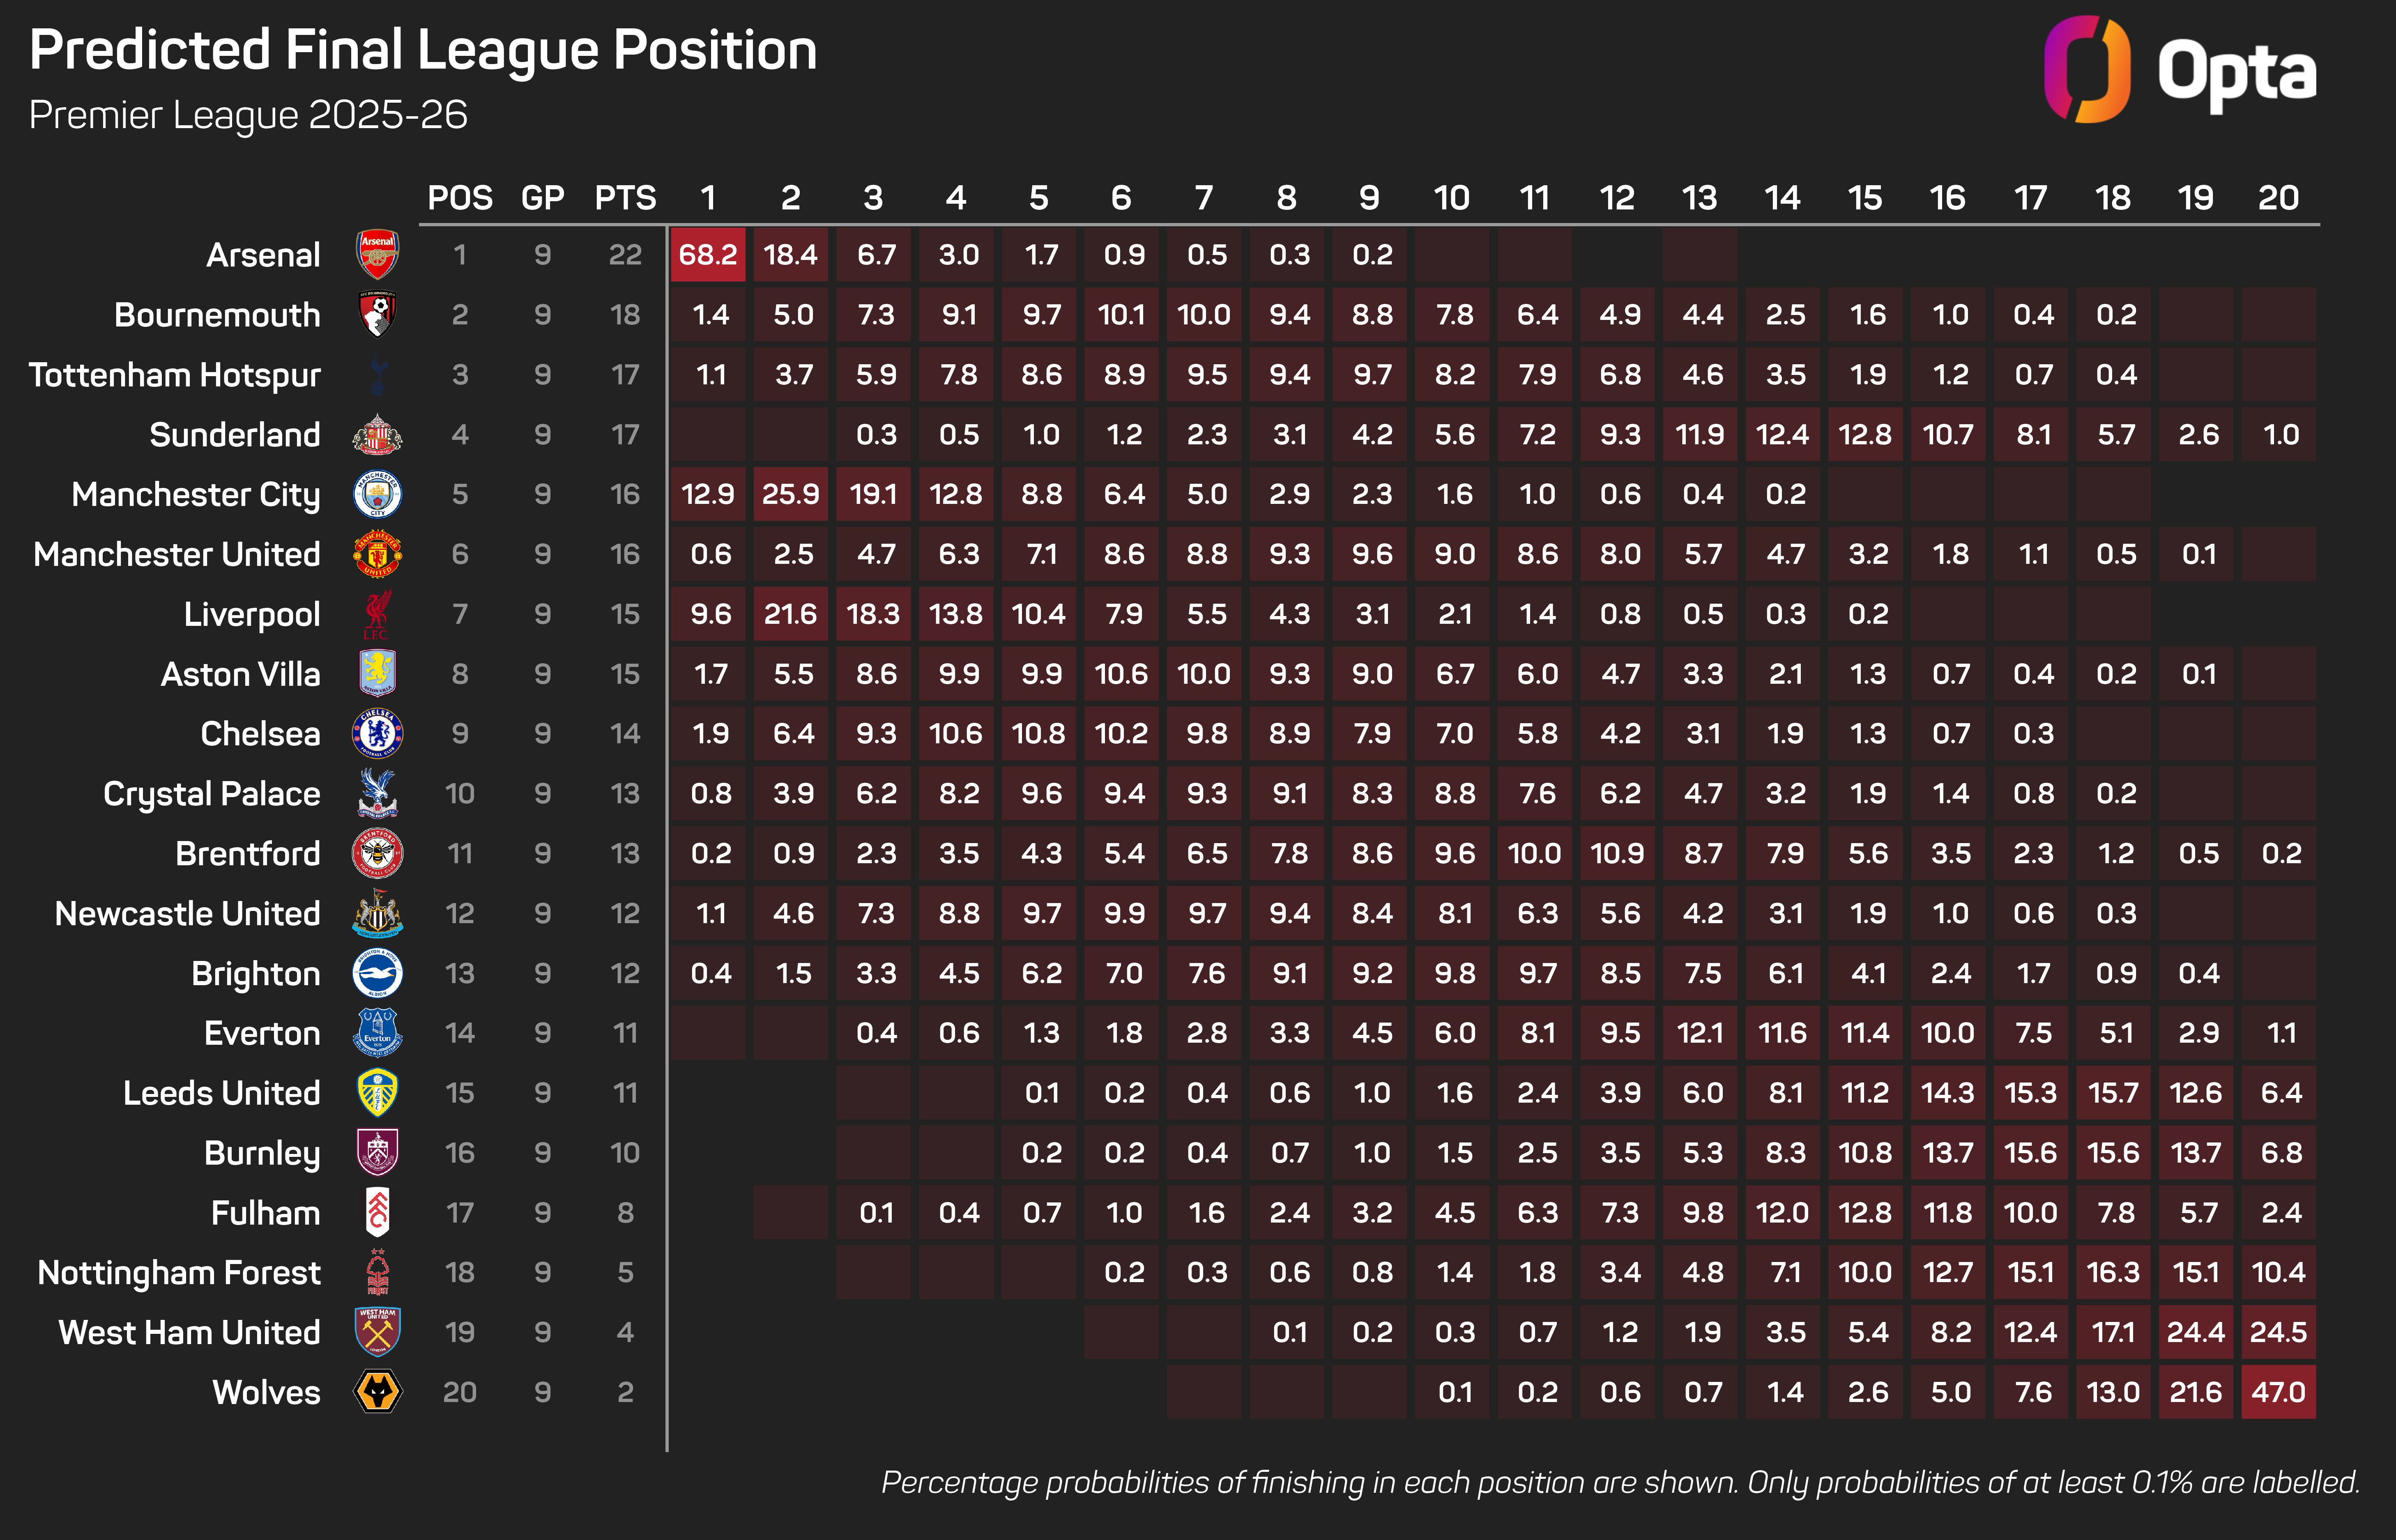The image size is (2396, 1540).
Task: Click the PTS column header
Action: pos(625,198)
